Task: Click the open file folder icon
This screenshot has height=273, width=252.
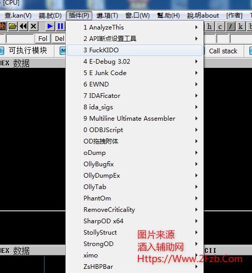Action: pos(13,26)
